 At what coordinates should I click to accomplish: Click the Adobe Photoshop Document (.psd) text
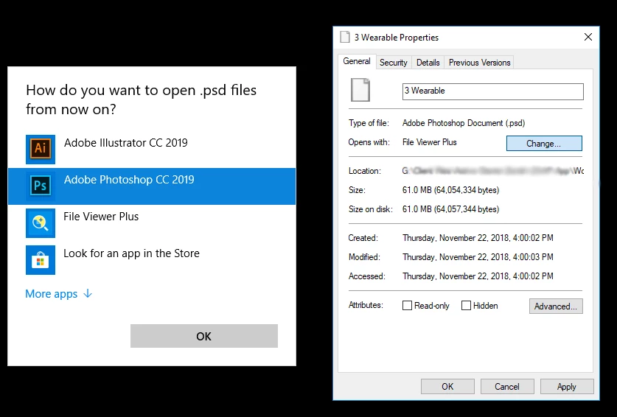pos(464,123)
